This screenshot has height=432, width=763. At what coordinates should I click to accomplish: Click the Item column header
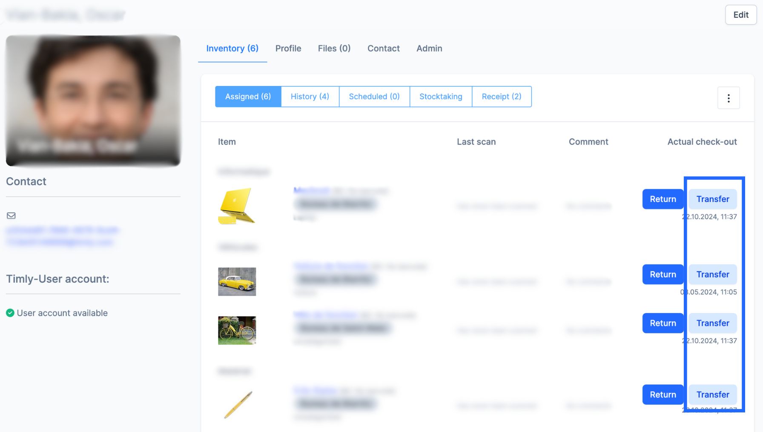(227, 142)
